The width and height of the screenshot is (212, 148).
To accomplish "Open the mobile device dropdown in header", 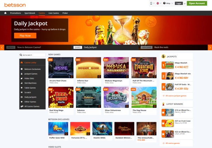I will coord(152,3).
